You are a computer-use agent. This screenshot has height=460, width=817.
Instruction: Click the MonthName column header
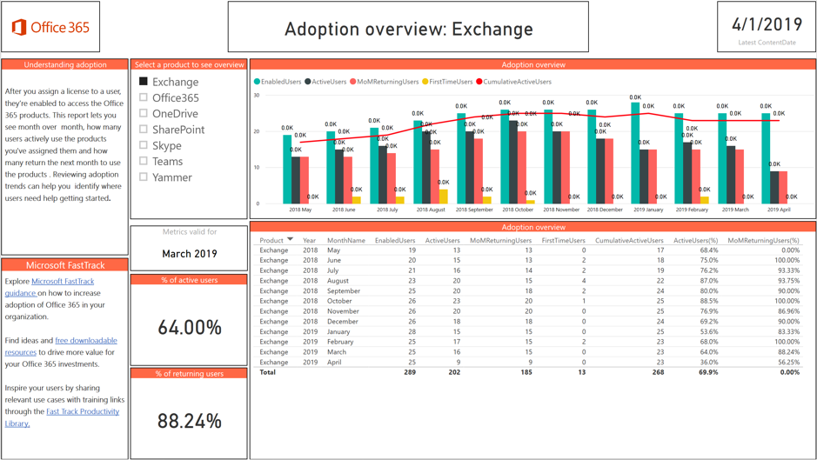pyautogui.click(x=345, y=241)
